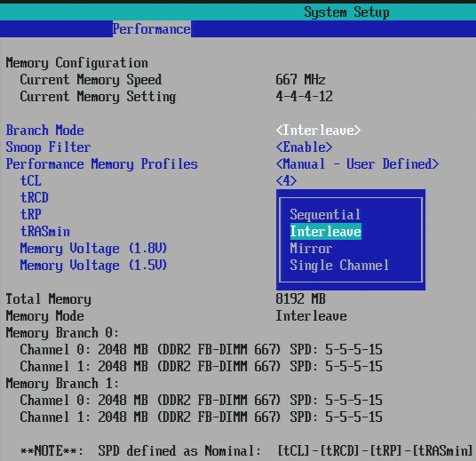The width and height of the screenshot is (476, 461).
Task: Click the Memory Mode Interleave value
Action: tap(311, 316)
